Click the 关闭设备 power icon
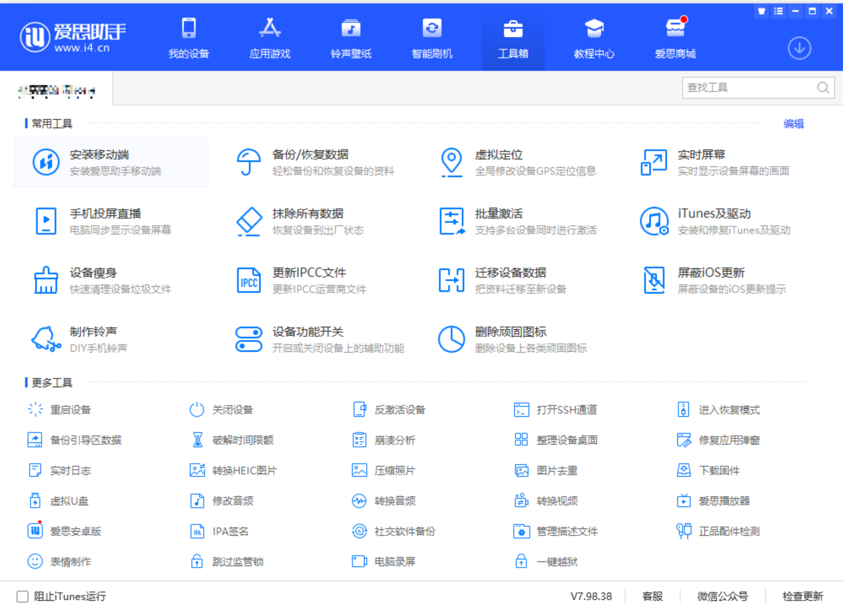 pyautogui.click(x=197, y=410)
